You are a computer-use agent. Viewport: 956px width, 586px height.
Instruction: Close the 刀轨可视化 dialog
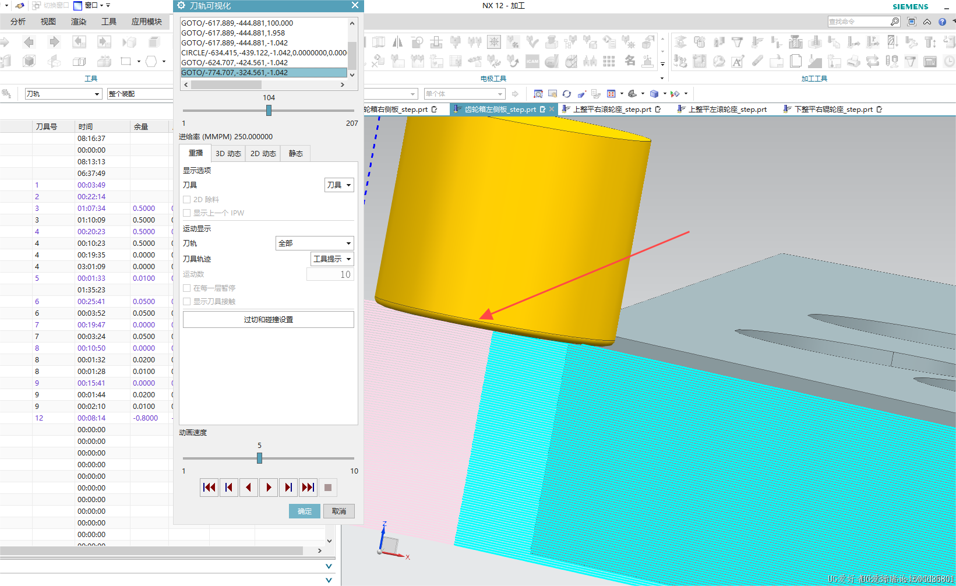pyautogui.click(x=355, y=5)
